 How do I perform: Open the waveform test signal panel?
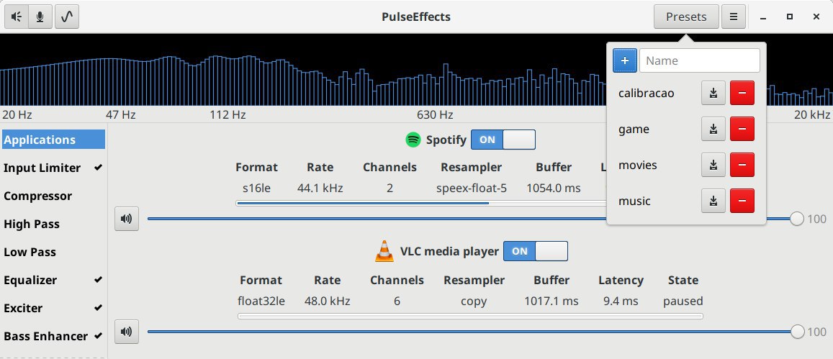(67, 17)
